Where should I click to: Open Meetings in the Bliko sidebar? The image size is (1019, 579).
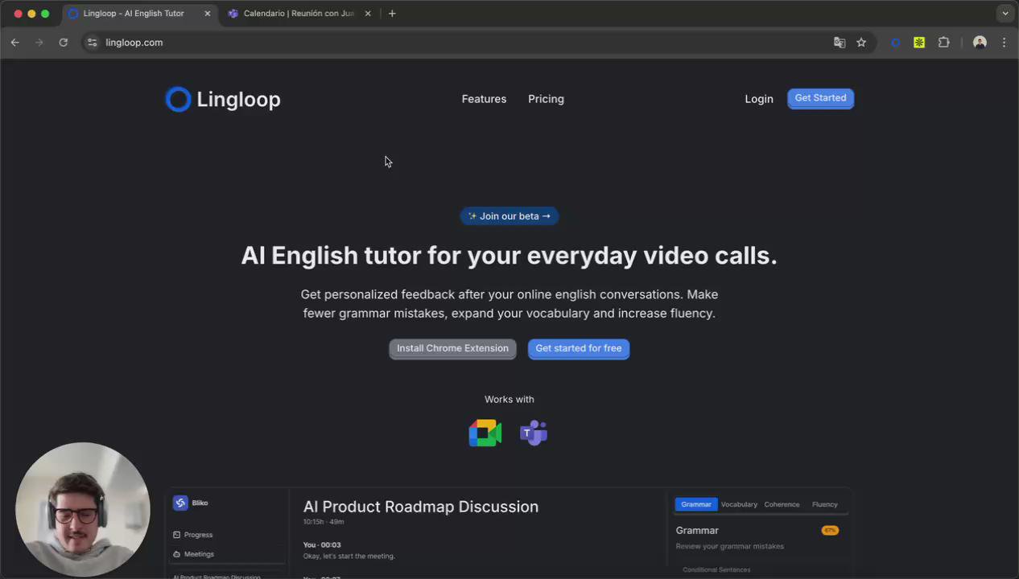[193, 554]
